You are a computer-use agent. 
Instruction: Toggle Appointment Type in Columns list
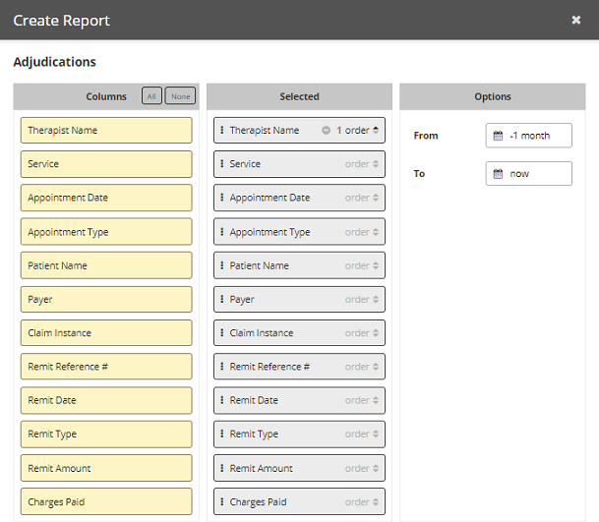point(106,232)
